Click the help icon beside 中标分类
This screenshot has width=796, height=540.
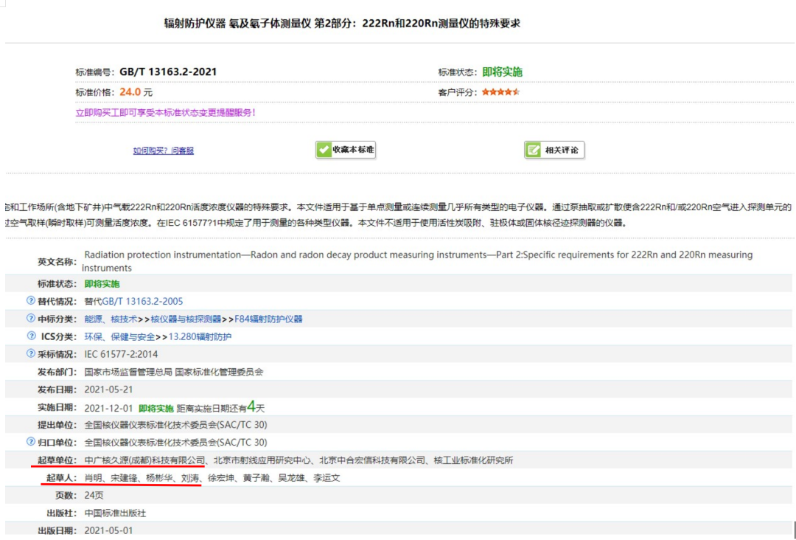click(x=31, y=318)
